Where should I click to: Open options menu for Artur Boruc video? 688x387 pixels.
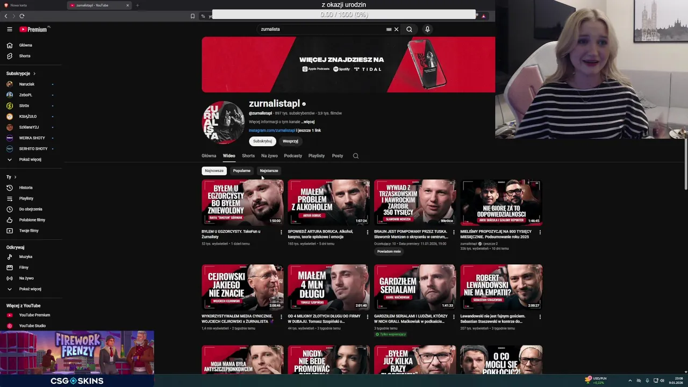[368, 232]
